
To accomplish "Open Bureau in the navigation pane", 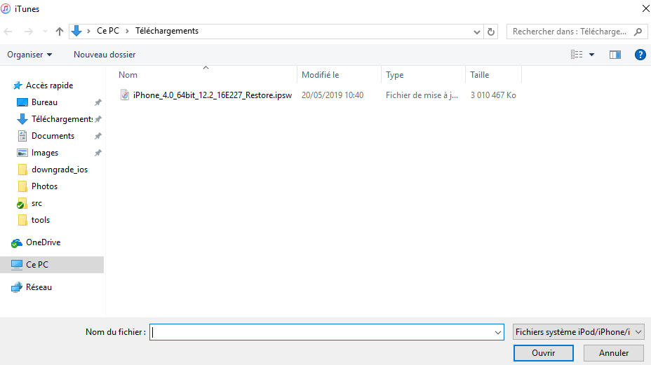I will pos(44,102).
